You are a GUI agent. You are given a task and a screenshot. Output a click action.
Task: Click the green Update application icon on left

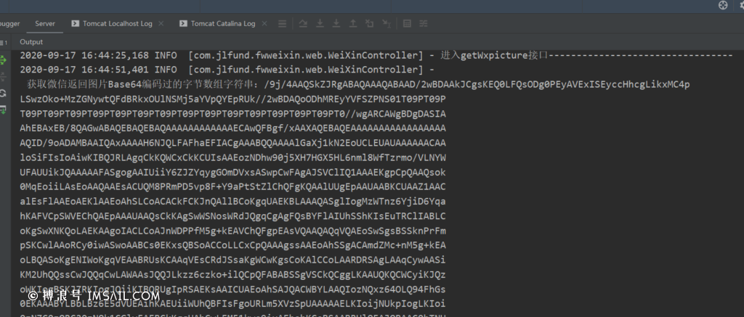click(x=4, y=59)
